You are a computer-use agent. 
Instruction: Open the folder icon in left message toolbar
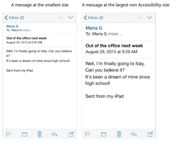pos(24,134)
